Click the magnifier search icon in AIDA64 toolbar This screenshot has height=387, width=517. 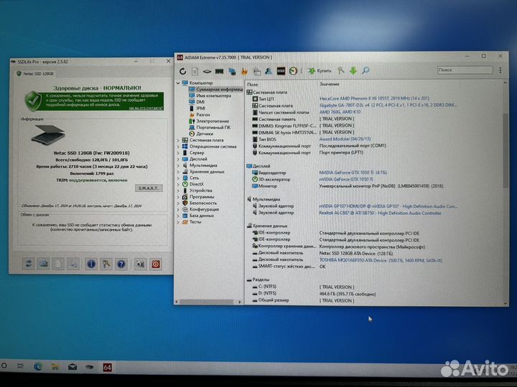365,70
